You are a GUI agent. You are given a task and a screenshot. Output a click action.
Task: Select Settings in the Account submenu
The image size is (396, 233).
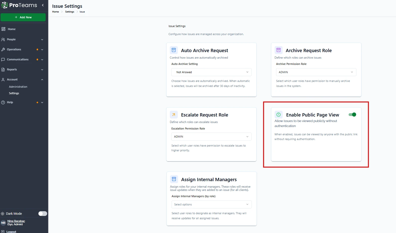click(14, 93)
